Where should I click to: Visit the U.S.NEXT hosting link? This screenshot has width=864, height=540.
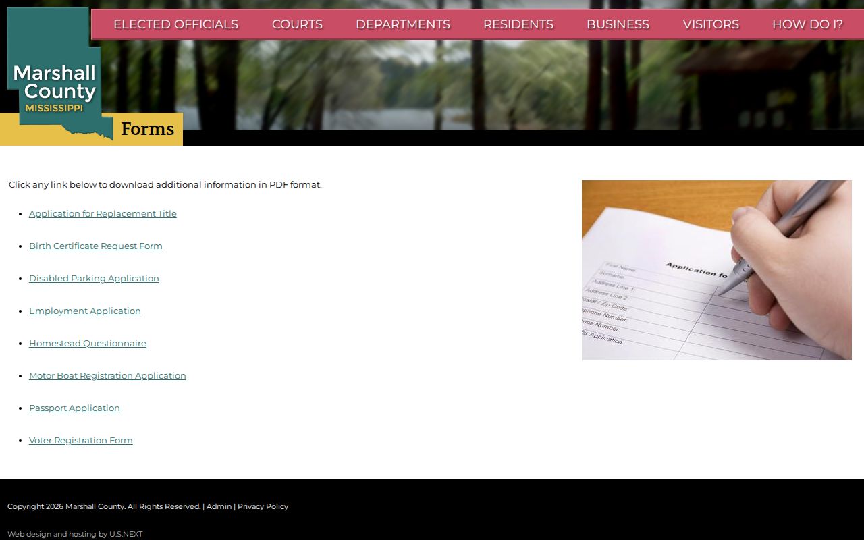[126, 534]
